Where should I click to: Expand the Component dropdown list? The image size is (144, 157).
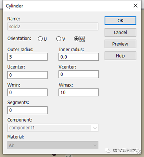pyautogui.click(x=95, y=128)
